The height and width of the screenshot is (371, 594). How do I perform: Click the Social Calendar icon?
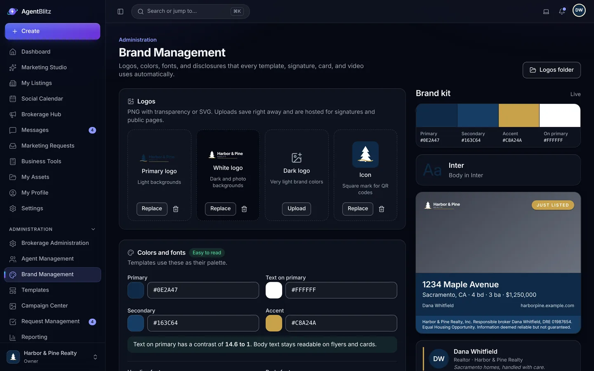point(13,99)
